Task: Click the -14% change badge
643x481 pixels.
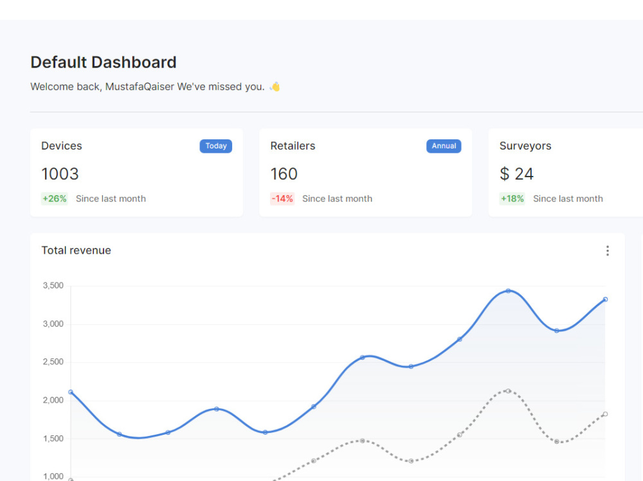Action: 282,198
